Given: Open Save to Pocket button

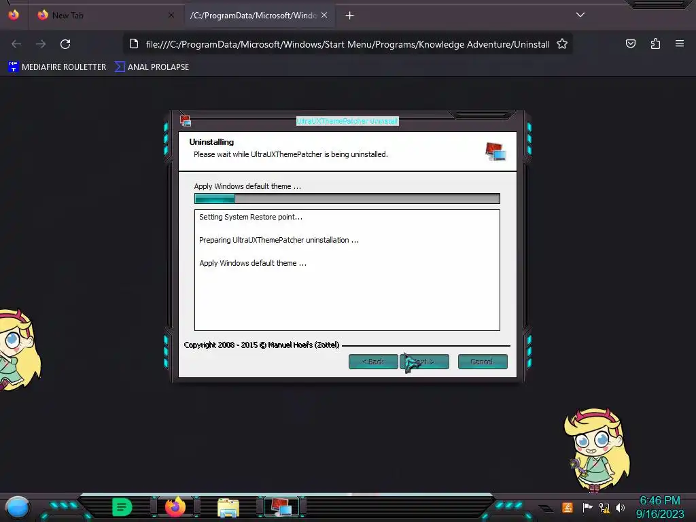Looking at the screenshot, I should click(630, 43).
